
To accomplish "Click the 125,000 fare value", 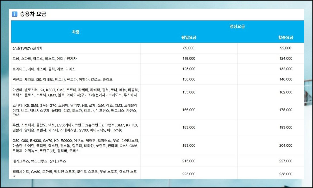I will pyautogui.click(x=189, y=69).
